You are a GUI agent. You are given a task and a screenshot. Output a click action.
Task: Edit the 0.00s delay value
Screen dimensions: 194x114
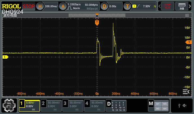113,6
